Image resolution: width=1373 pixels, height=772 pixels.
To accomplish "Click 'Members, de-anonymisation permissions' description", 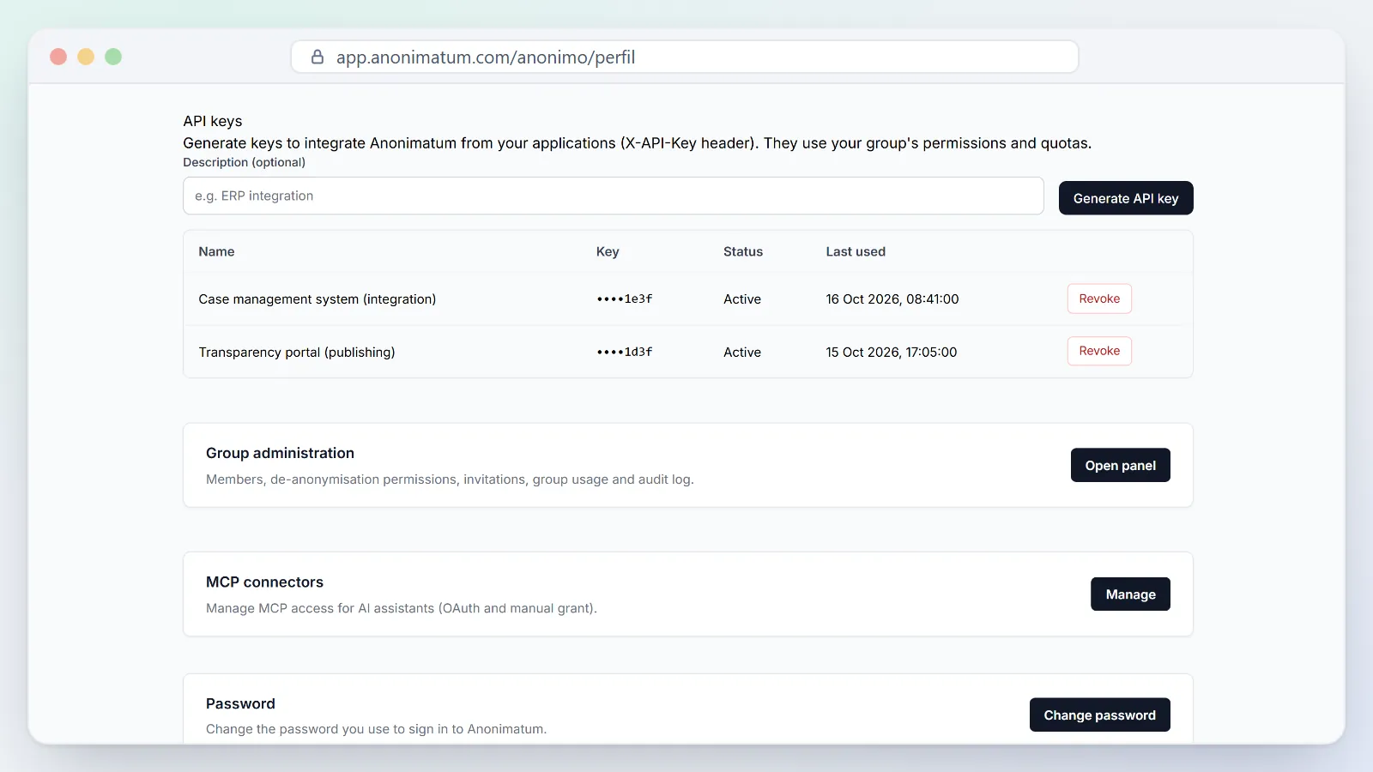I will point(450,479).
